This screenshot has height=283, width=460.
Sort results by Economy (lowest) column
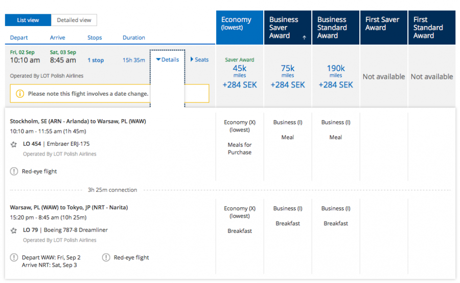(x=239, y=28)
